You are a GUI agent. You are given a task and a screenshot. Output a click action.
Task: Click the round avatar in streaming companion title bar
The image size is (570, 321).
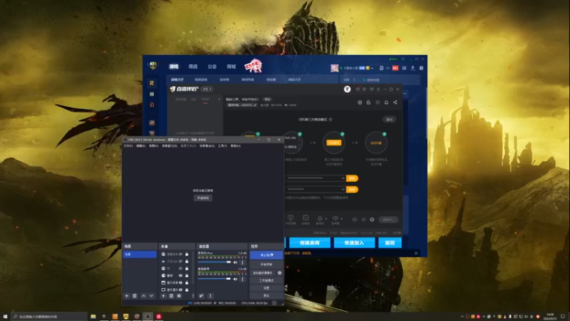[x=347, y=89]
